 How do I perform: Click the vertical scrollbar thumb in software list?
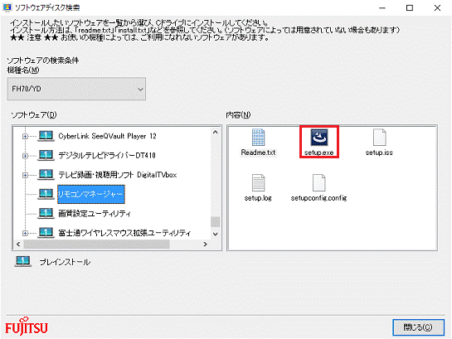[215, 222]
